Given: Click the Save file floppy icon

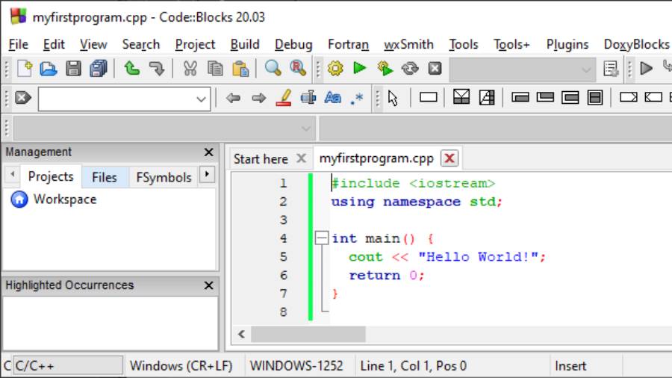Looking at the screenshot, I should click(73, 69).
